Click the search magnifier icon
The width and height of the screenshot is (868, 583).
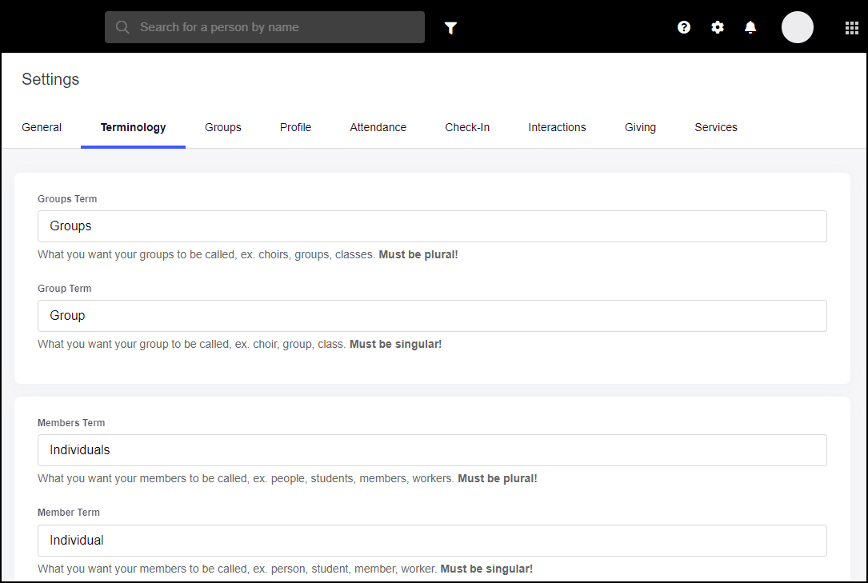[x=122, y=27]
